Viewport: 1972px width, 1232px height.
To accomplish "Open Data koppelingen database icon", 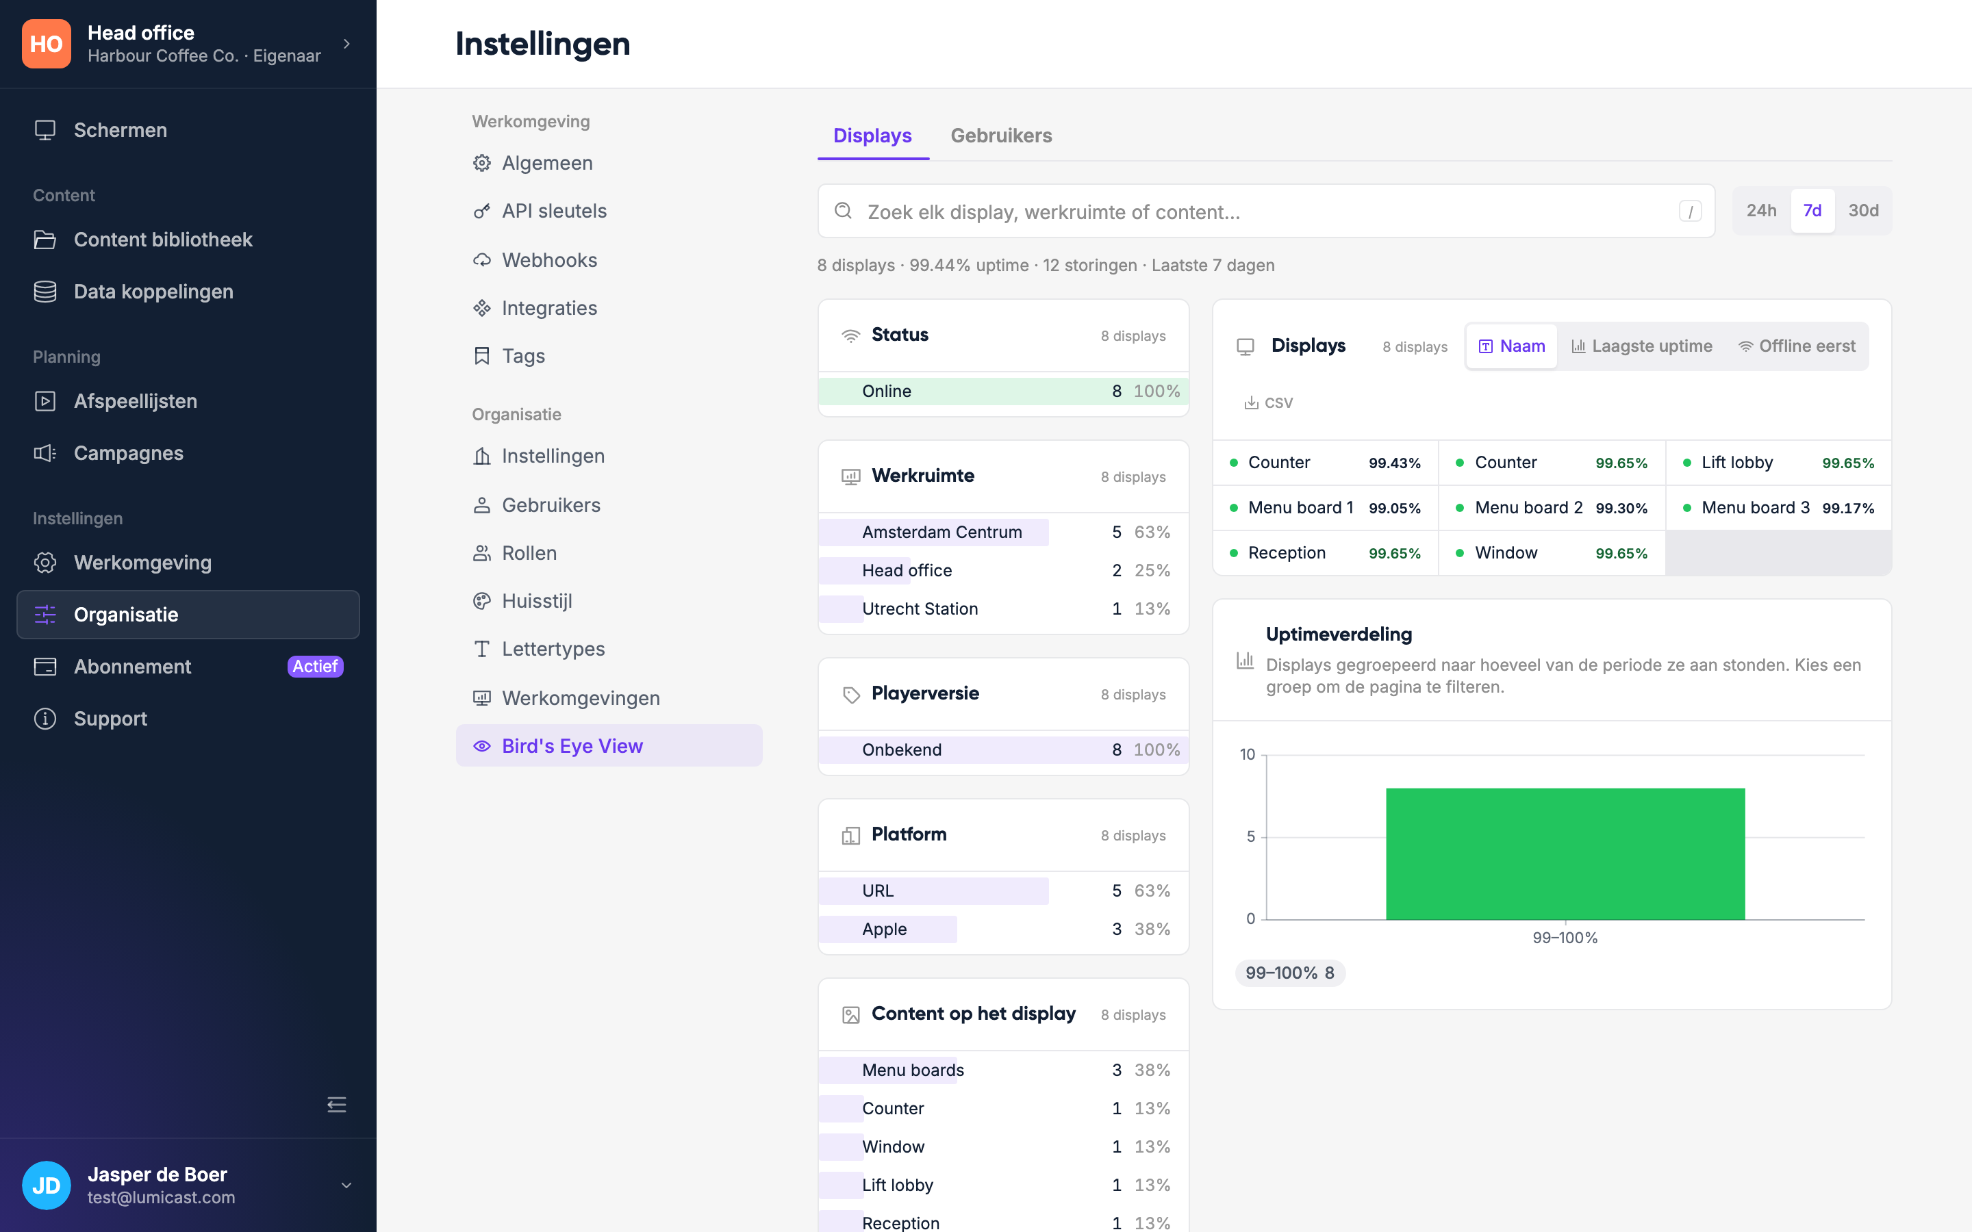I will (45, 292).
